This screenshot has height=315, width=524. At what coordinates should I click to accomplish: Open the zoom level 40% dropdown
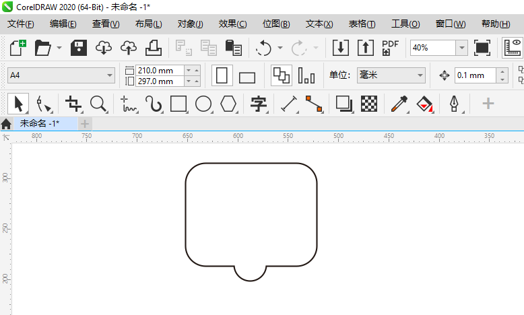[461, 48]
